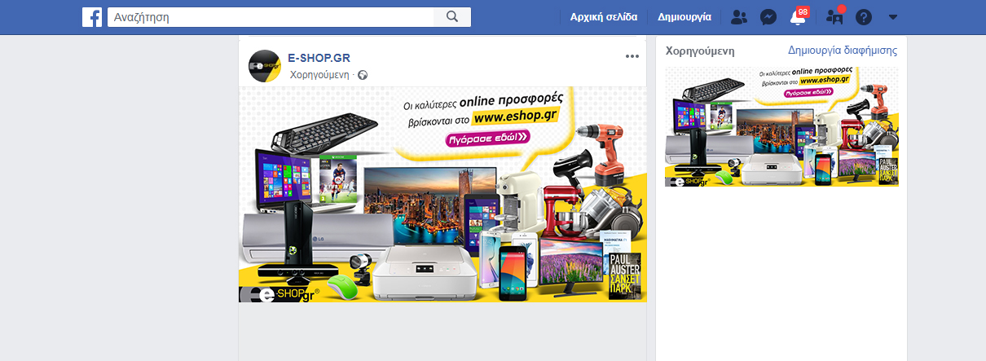Click the Facebook logo icon
The image size is (986, 361).
click(92, 17)
